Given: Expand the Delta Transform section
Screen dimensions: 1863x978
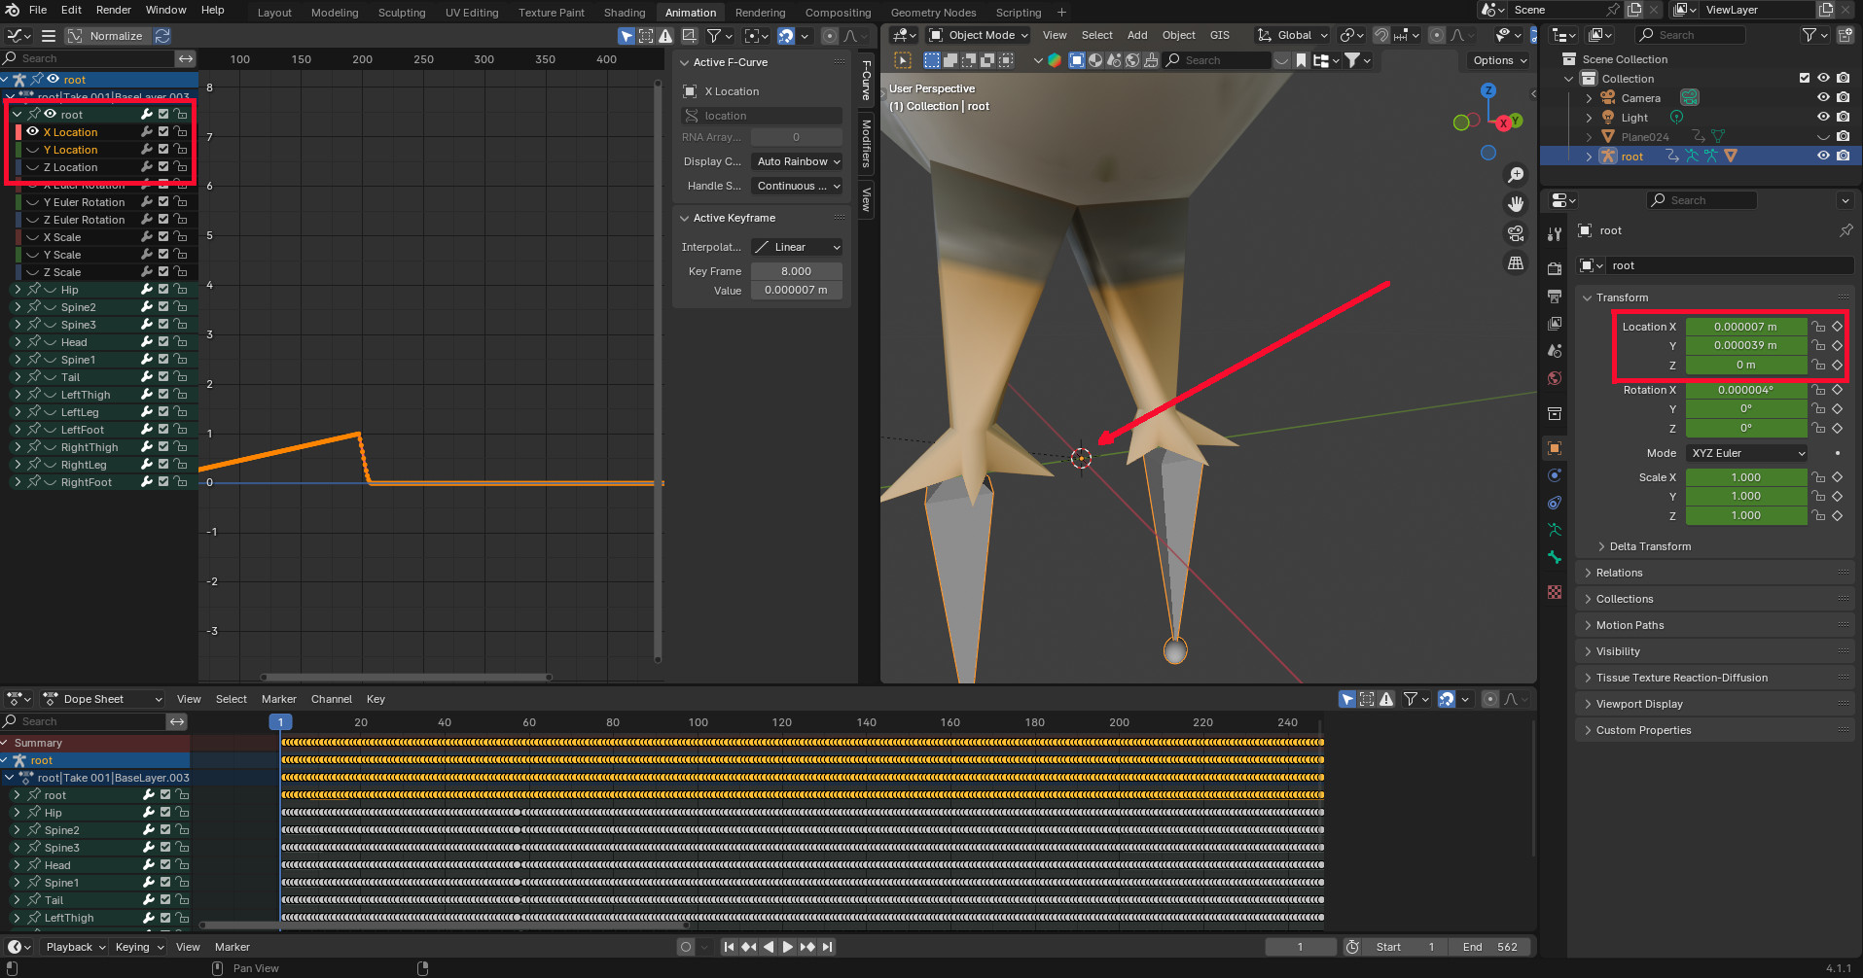Looking at the screenshot, I should pyautogui.click(x=1650, y=546).
